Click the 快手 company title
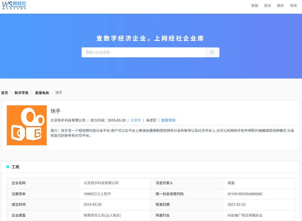This screenshot has width=302, height=221. point(56,111)
